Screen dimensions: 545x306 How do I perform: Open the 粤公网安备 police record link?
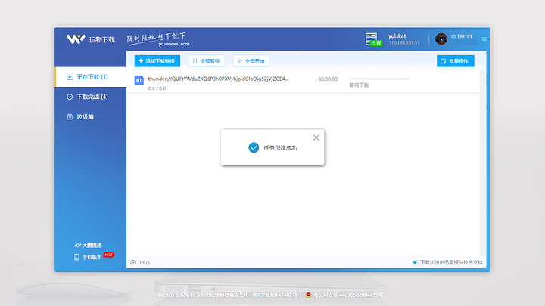click(348, 295)
